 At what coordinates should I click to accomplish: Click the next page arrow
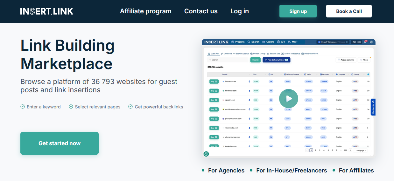(x=350, y=150)
